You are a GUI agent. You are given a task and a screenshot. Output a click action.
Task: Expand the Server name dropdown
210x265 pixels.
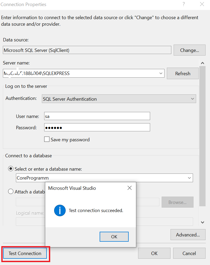[161, 73]
